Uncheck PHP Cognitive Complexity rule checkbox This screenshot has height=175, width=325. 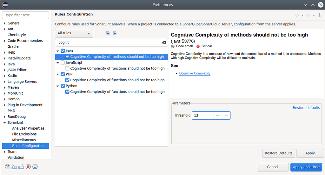coord(67,80)
